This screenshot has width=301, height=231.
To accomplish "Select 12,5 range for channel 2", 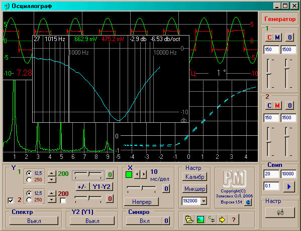I will 29,193.
